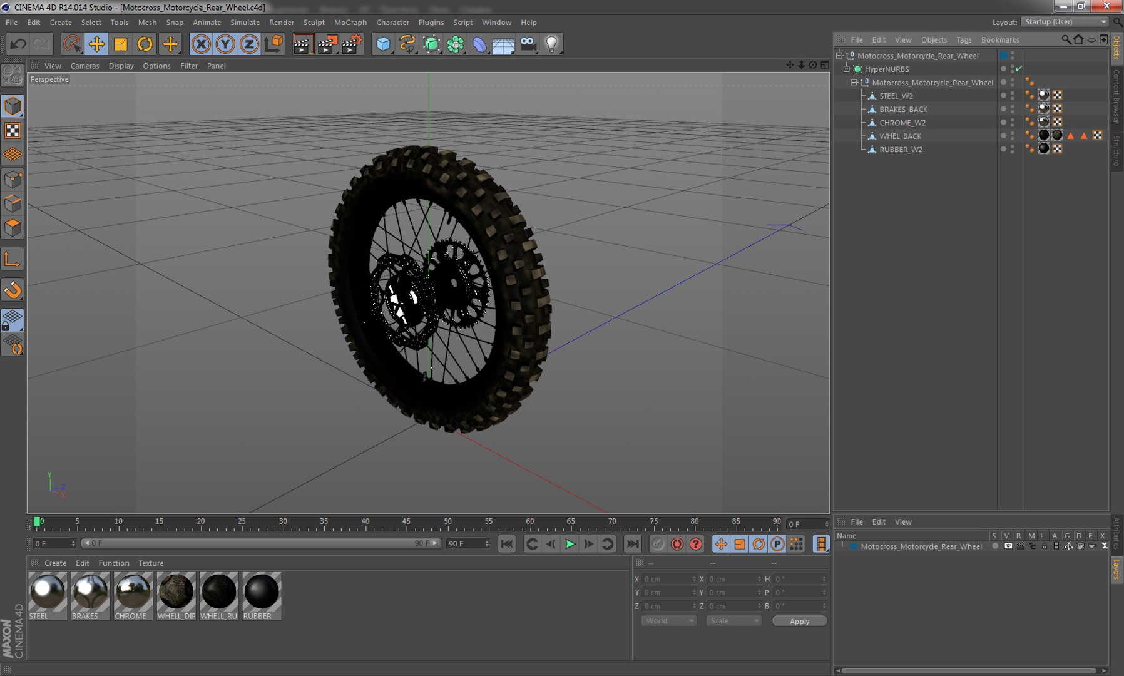Click the Array modeling object icon
Image resolution: width=1124 pixels, height=676 pixels.
(x=456, y=44)
